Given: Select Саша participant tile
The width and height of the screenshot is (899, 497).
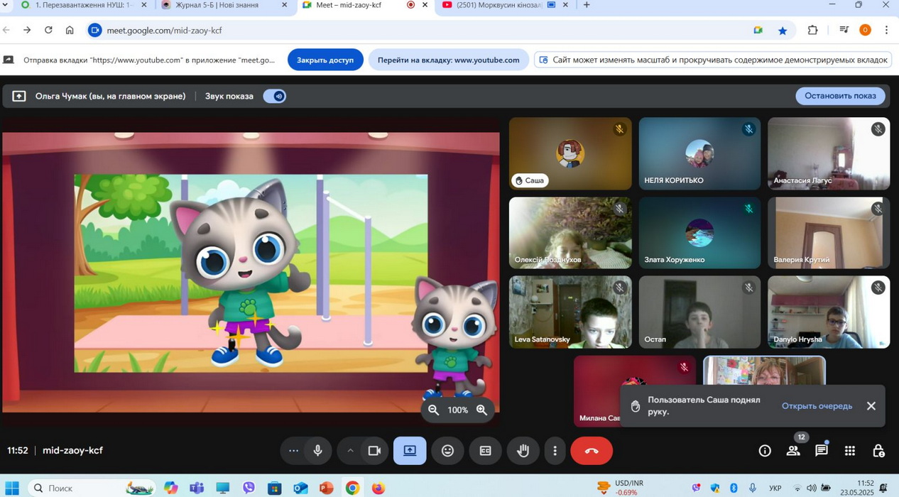Looking at the screenshot, I should (x=570, y=153).
